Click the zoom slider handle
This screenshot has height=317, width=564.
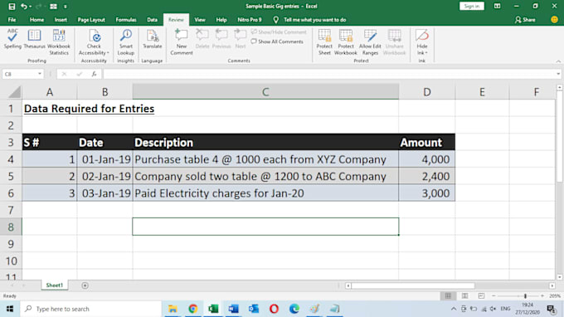pyautogui.click(x=525, y=295)
